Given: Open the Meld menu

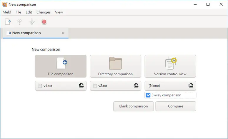Looking at the screenshot, I should [7, 12].
